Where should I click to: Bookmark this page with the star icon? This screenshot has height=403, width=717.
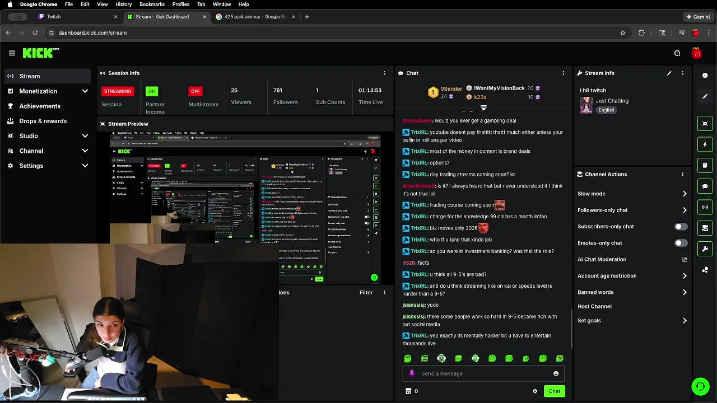[622, 33]
